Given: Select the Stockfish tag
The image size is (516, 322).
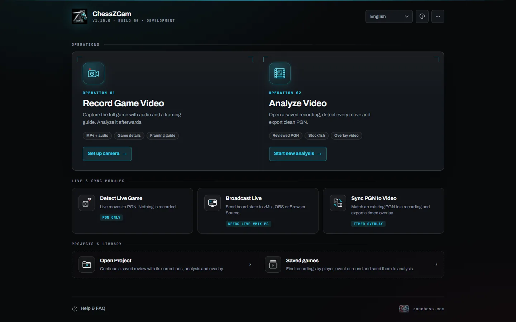Looking at the screenshot, I should pos(316,136).
